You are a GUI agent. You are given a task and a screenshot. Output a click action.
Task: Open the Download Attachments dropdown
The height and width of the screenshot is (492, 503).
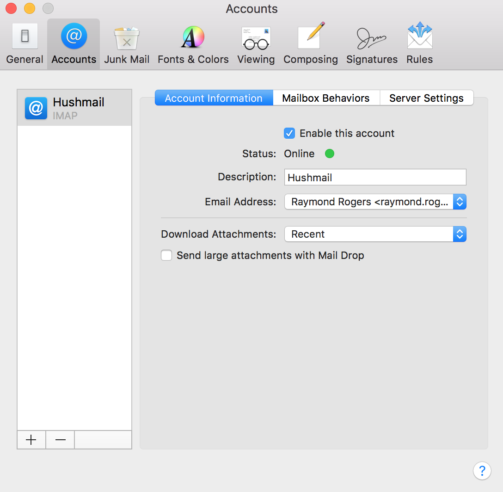(375, 234)
